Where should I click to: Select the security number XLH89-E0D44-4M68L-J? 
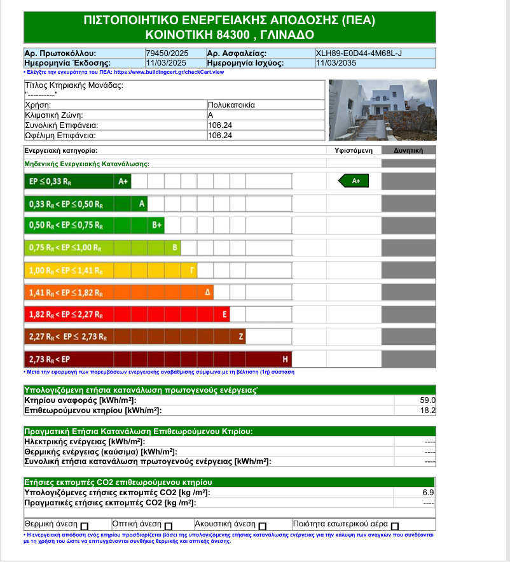point(375,53)
